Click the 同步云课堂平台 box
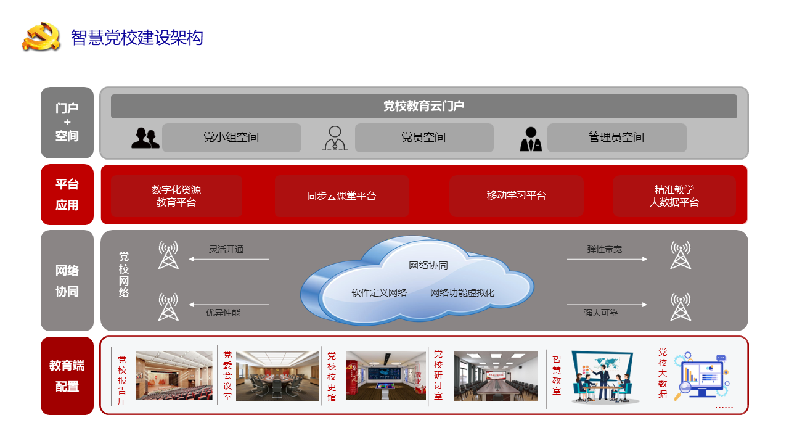 341,195
